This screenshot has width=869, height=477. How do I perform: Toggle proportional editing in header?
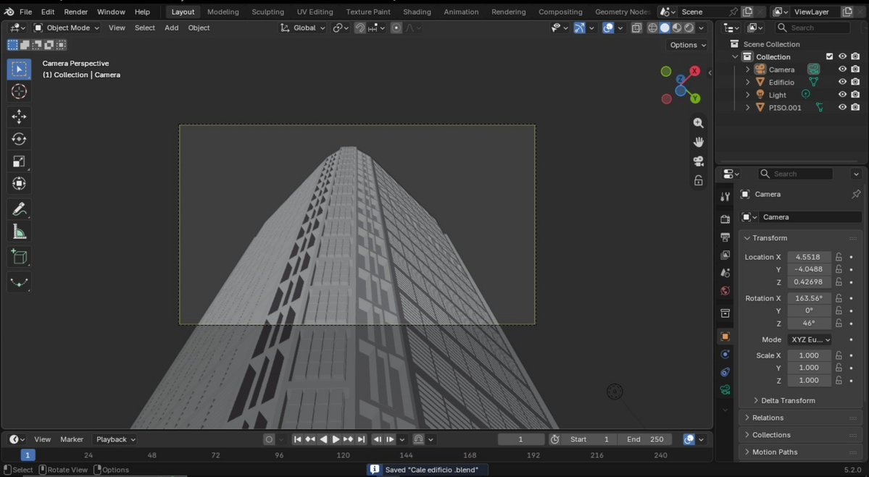[x=396, y=28]
